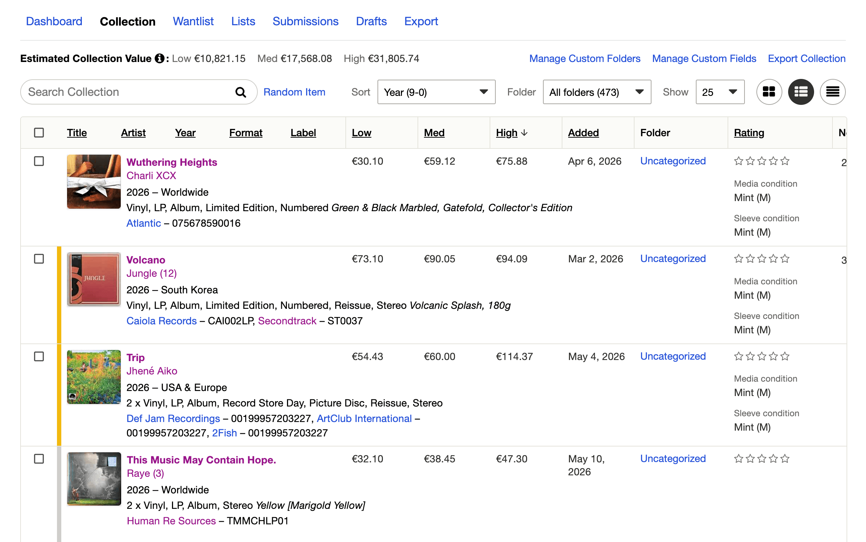
Task: Open the Export tab
Action: [421, 21]
